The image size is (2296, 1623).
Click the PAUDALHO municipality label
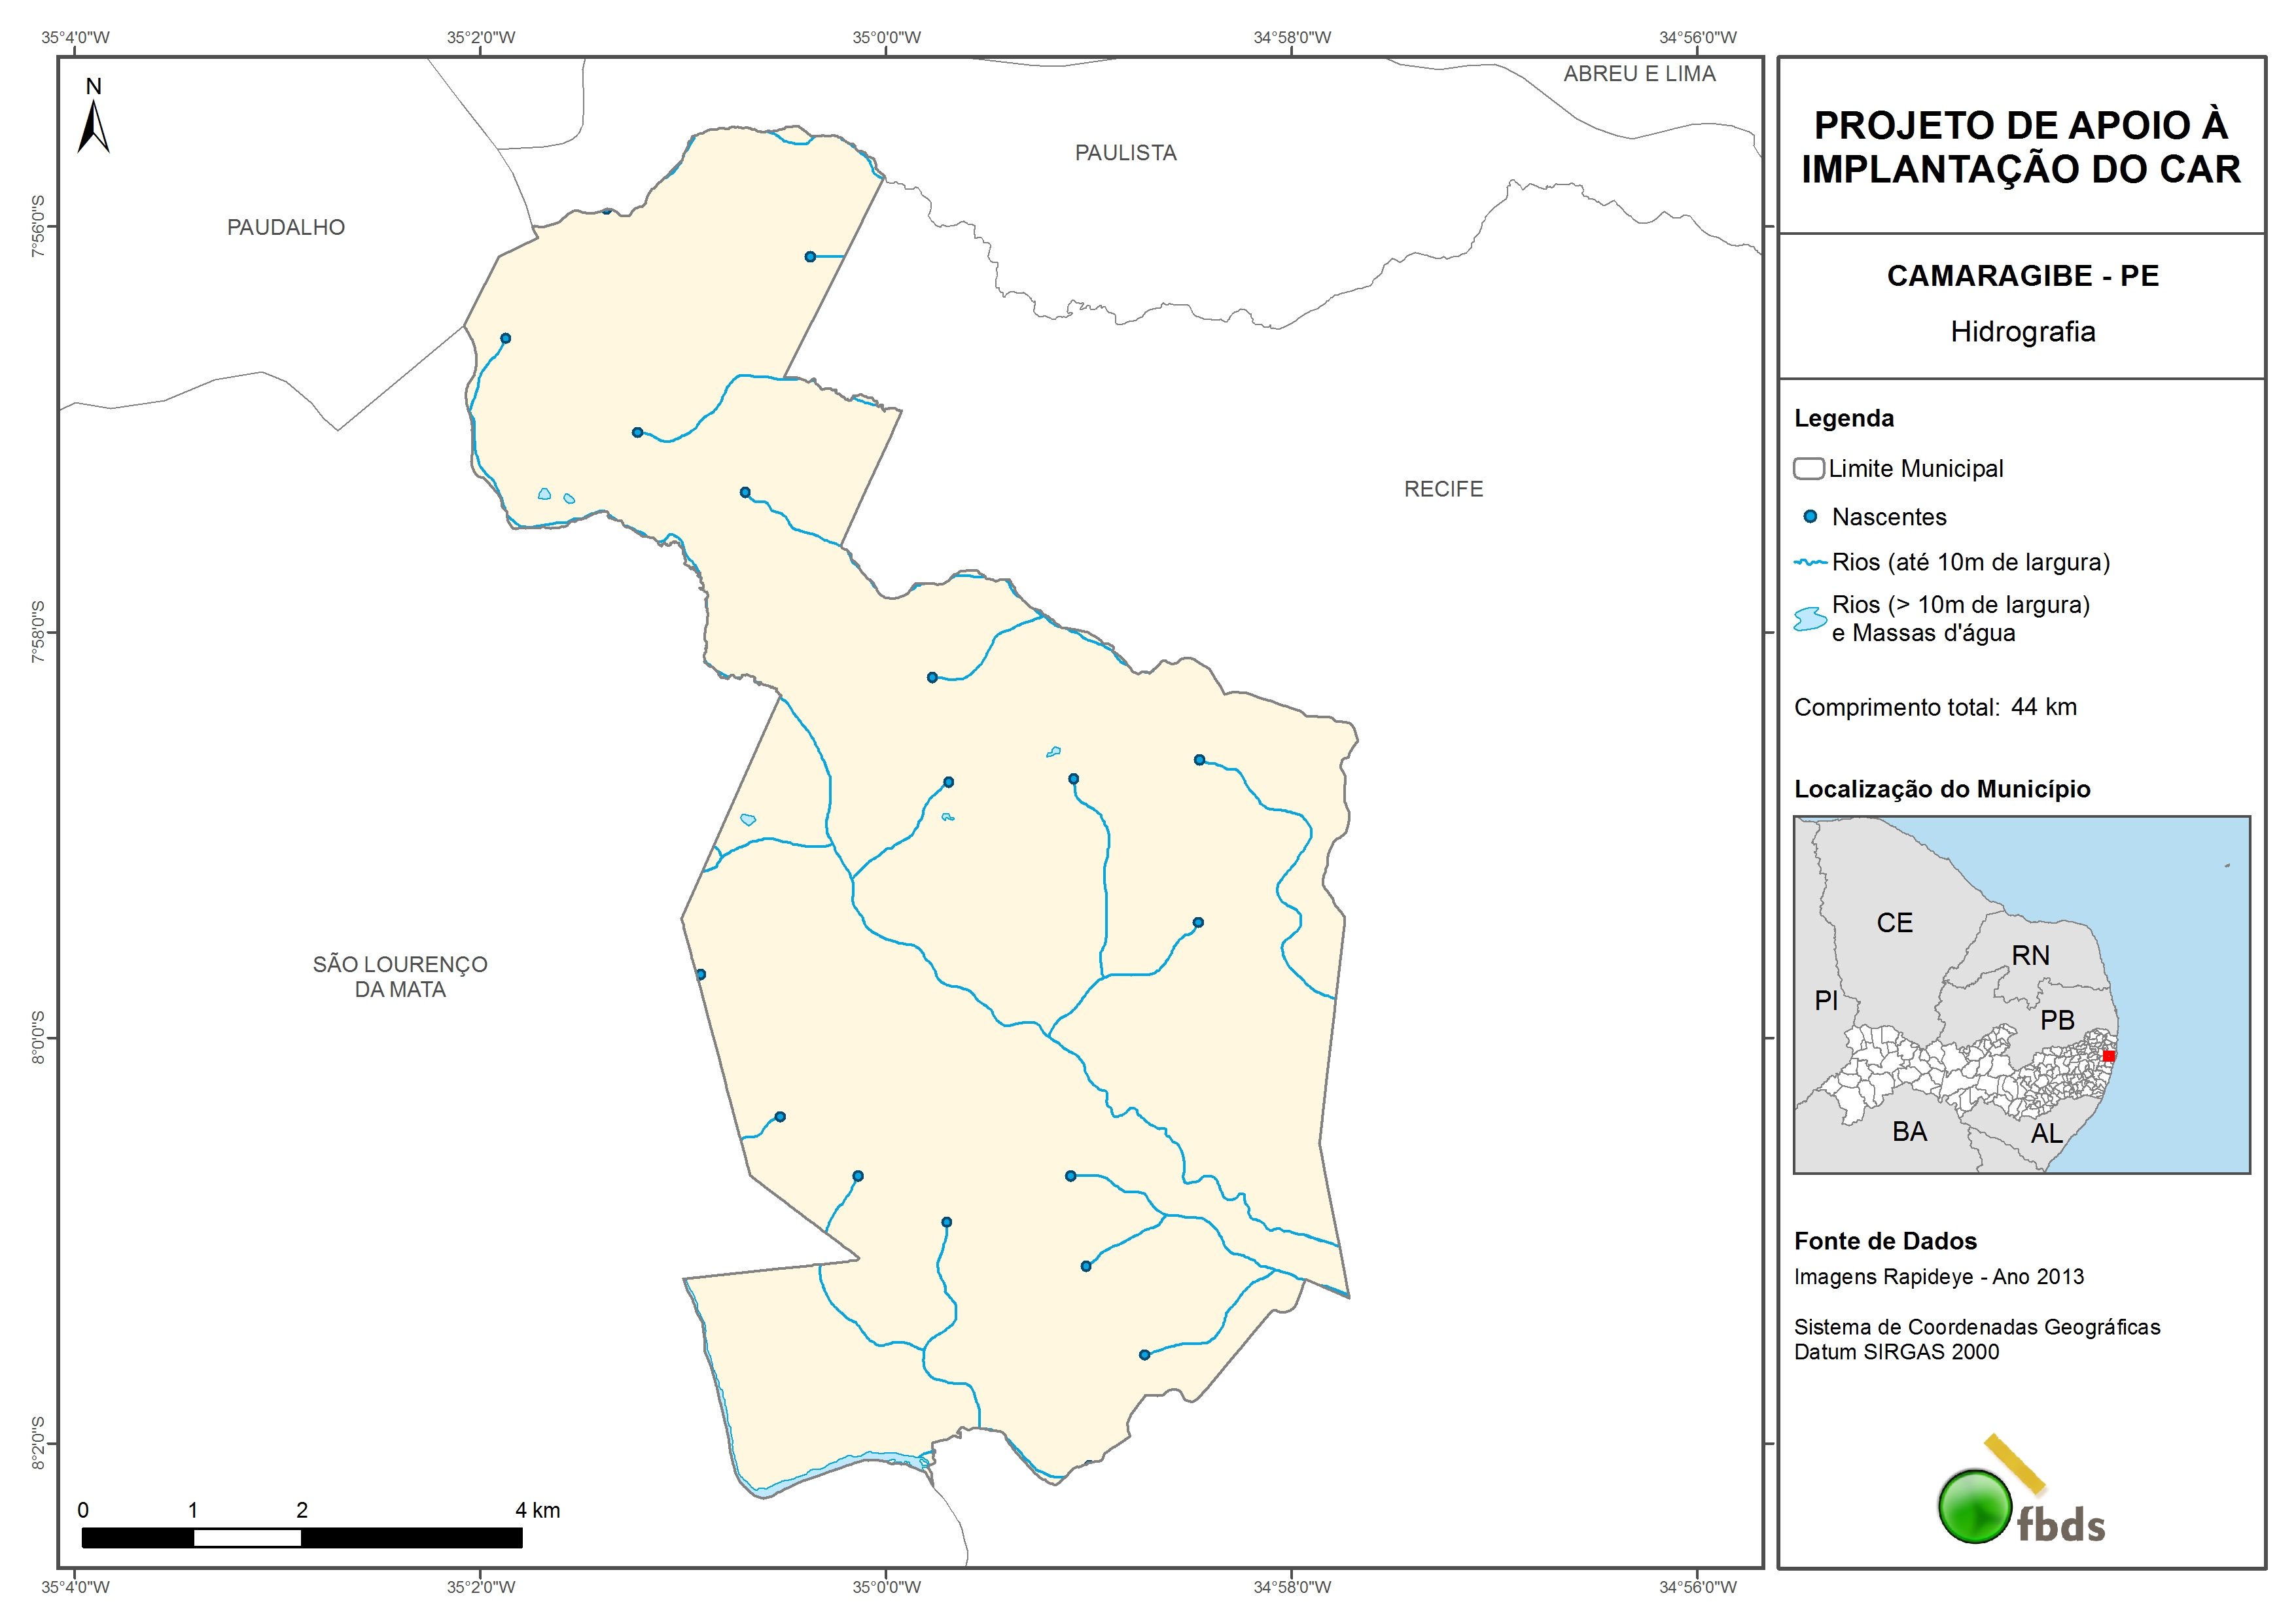click(286, 227)
